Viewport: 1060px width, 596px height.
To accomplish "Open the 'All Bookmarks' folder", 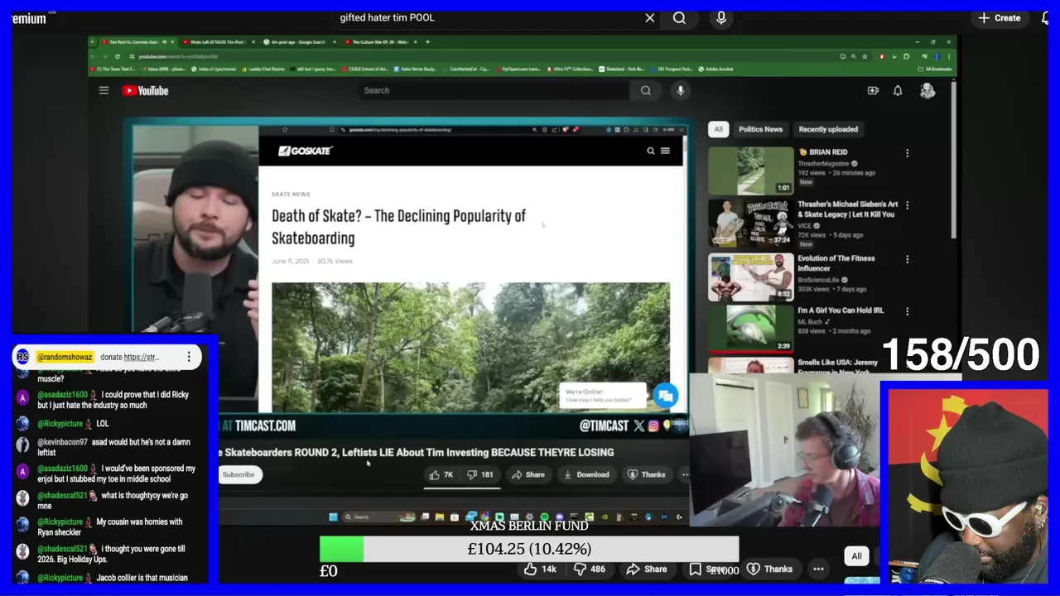I will point(935,70).
